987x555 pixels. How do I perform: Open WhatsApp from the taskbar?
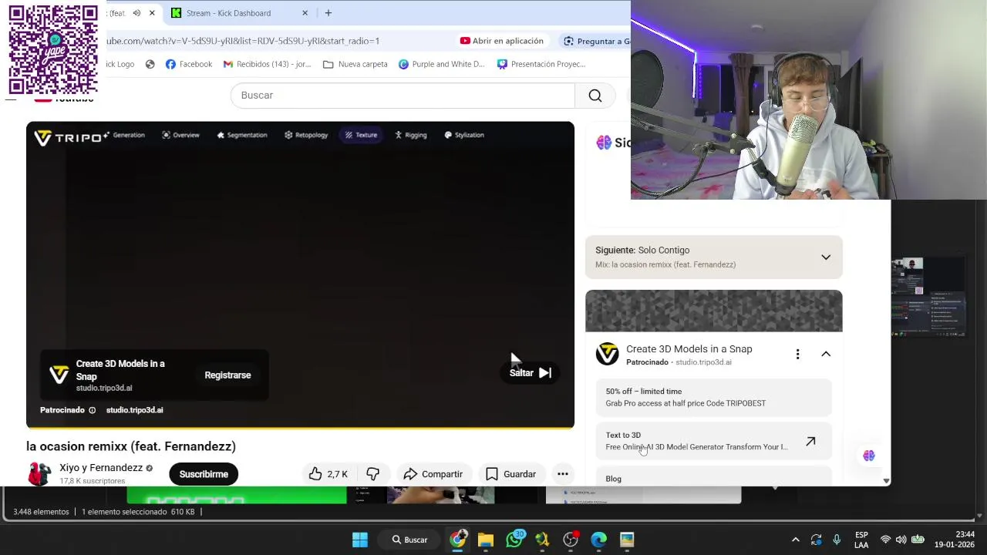(514, 540)
